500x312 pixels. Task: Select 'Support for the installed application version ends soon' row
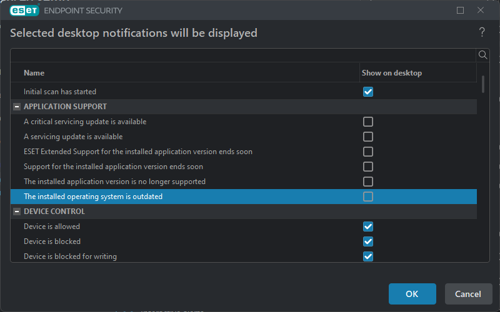pos(113,167)
